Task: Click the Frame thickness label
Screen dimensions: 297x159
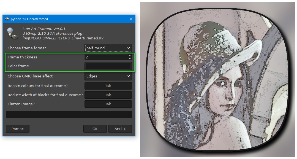Action: click(x=22, y=57)
